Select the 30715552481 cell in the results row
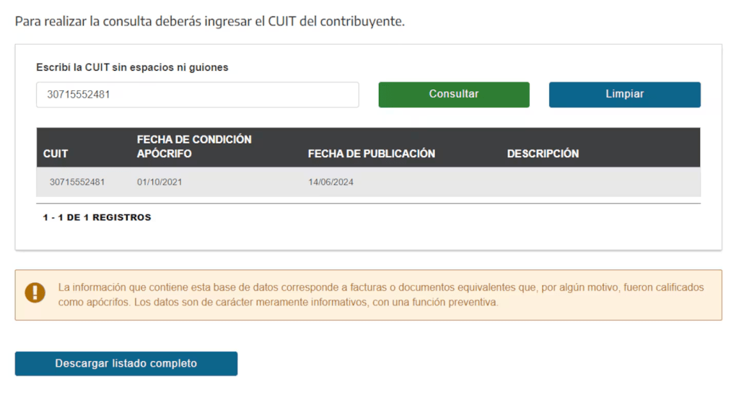Viewport: 739px width, 405px height. click(77, 182)
